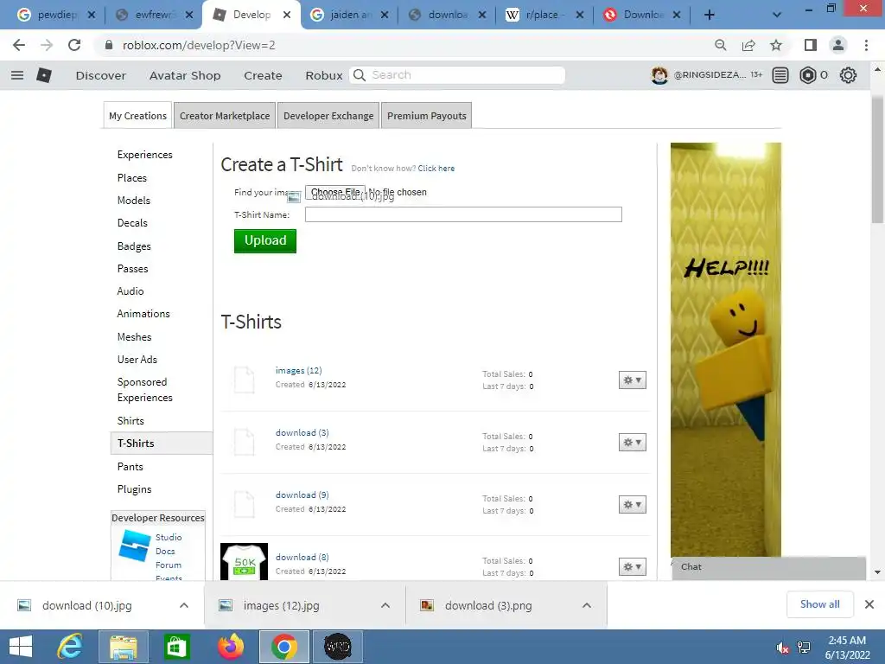Open gear dropdown for download (9) T-shirt

tap(632, 504)
